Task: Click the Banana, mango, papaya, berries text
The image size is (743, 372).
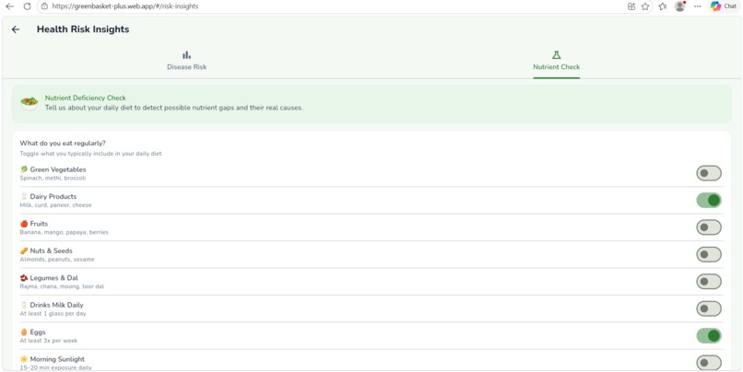Action: pos(64,232)
